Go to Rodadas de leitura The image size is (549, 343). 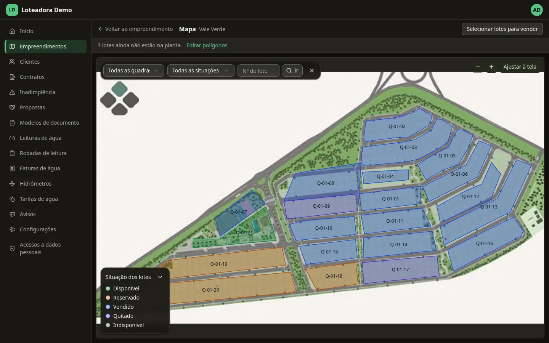46,153
